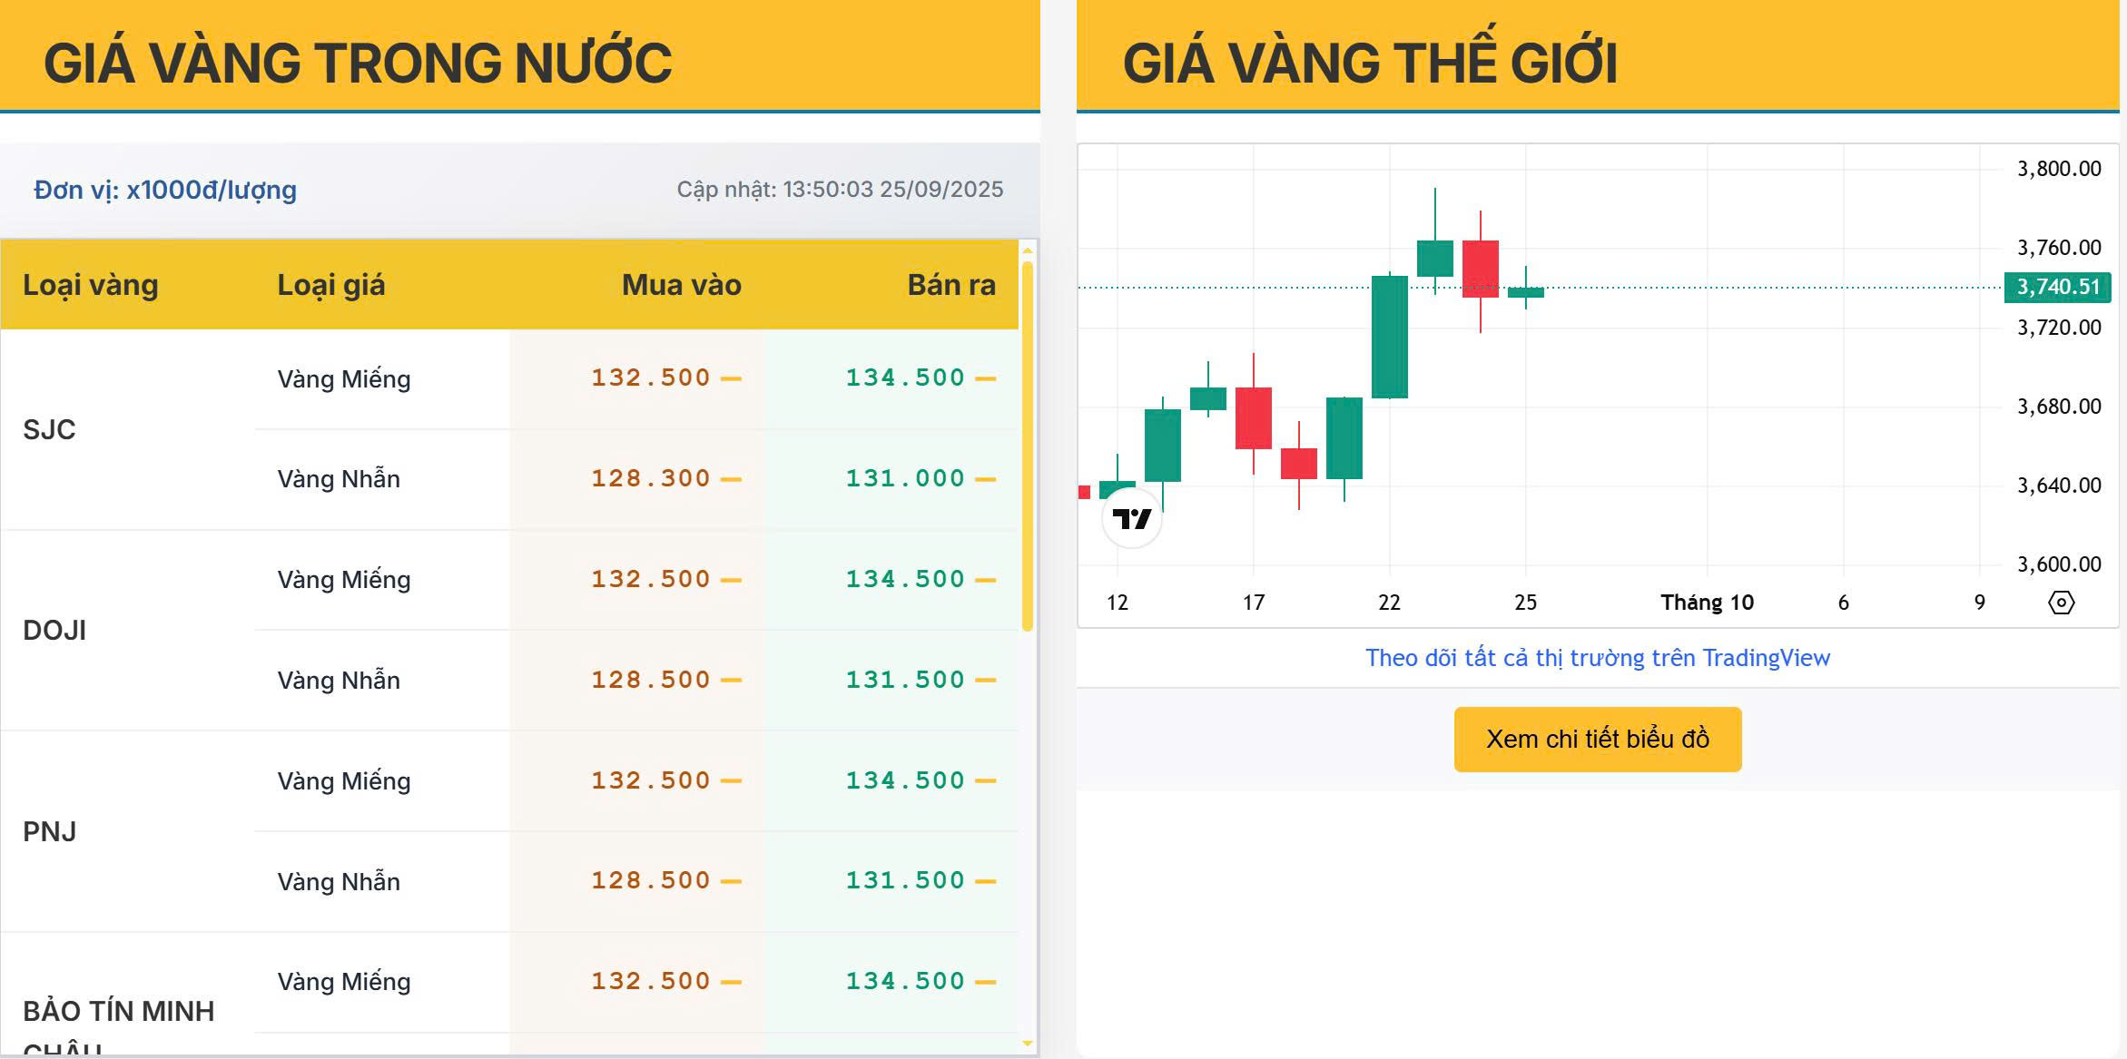Click the dash icon beside SJC Vàng Nhẫn 131.000
The image size is (2127, 1059).
click(985, 479)
